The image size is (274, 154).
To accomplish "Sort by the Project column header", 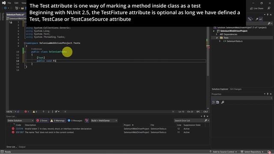I will 127,125.
